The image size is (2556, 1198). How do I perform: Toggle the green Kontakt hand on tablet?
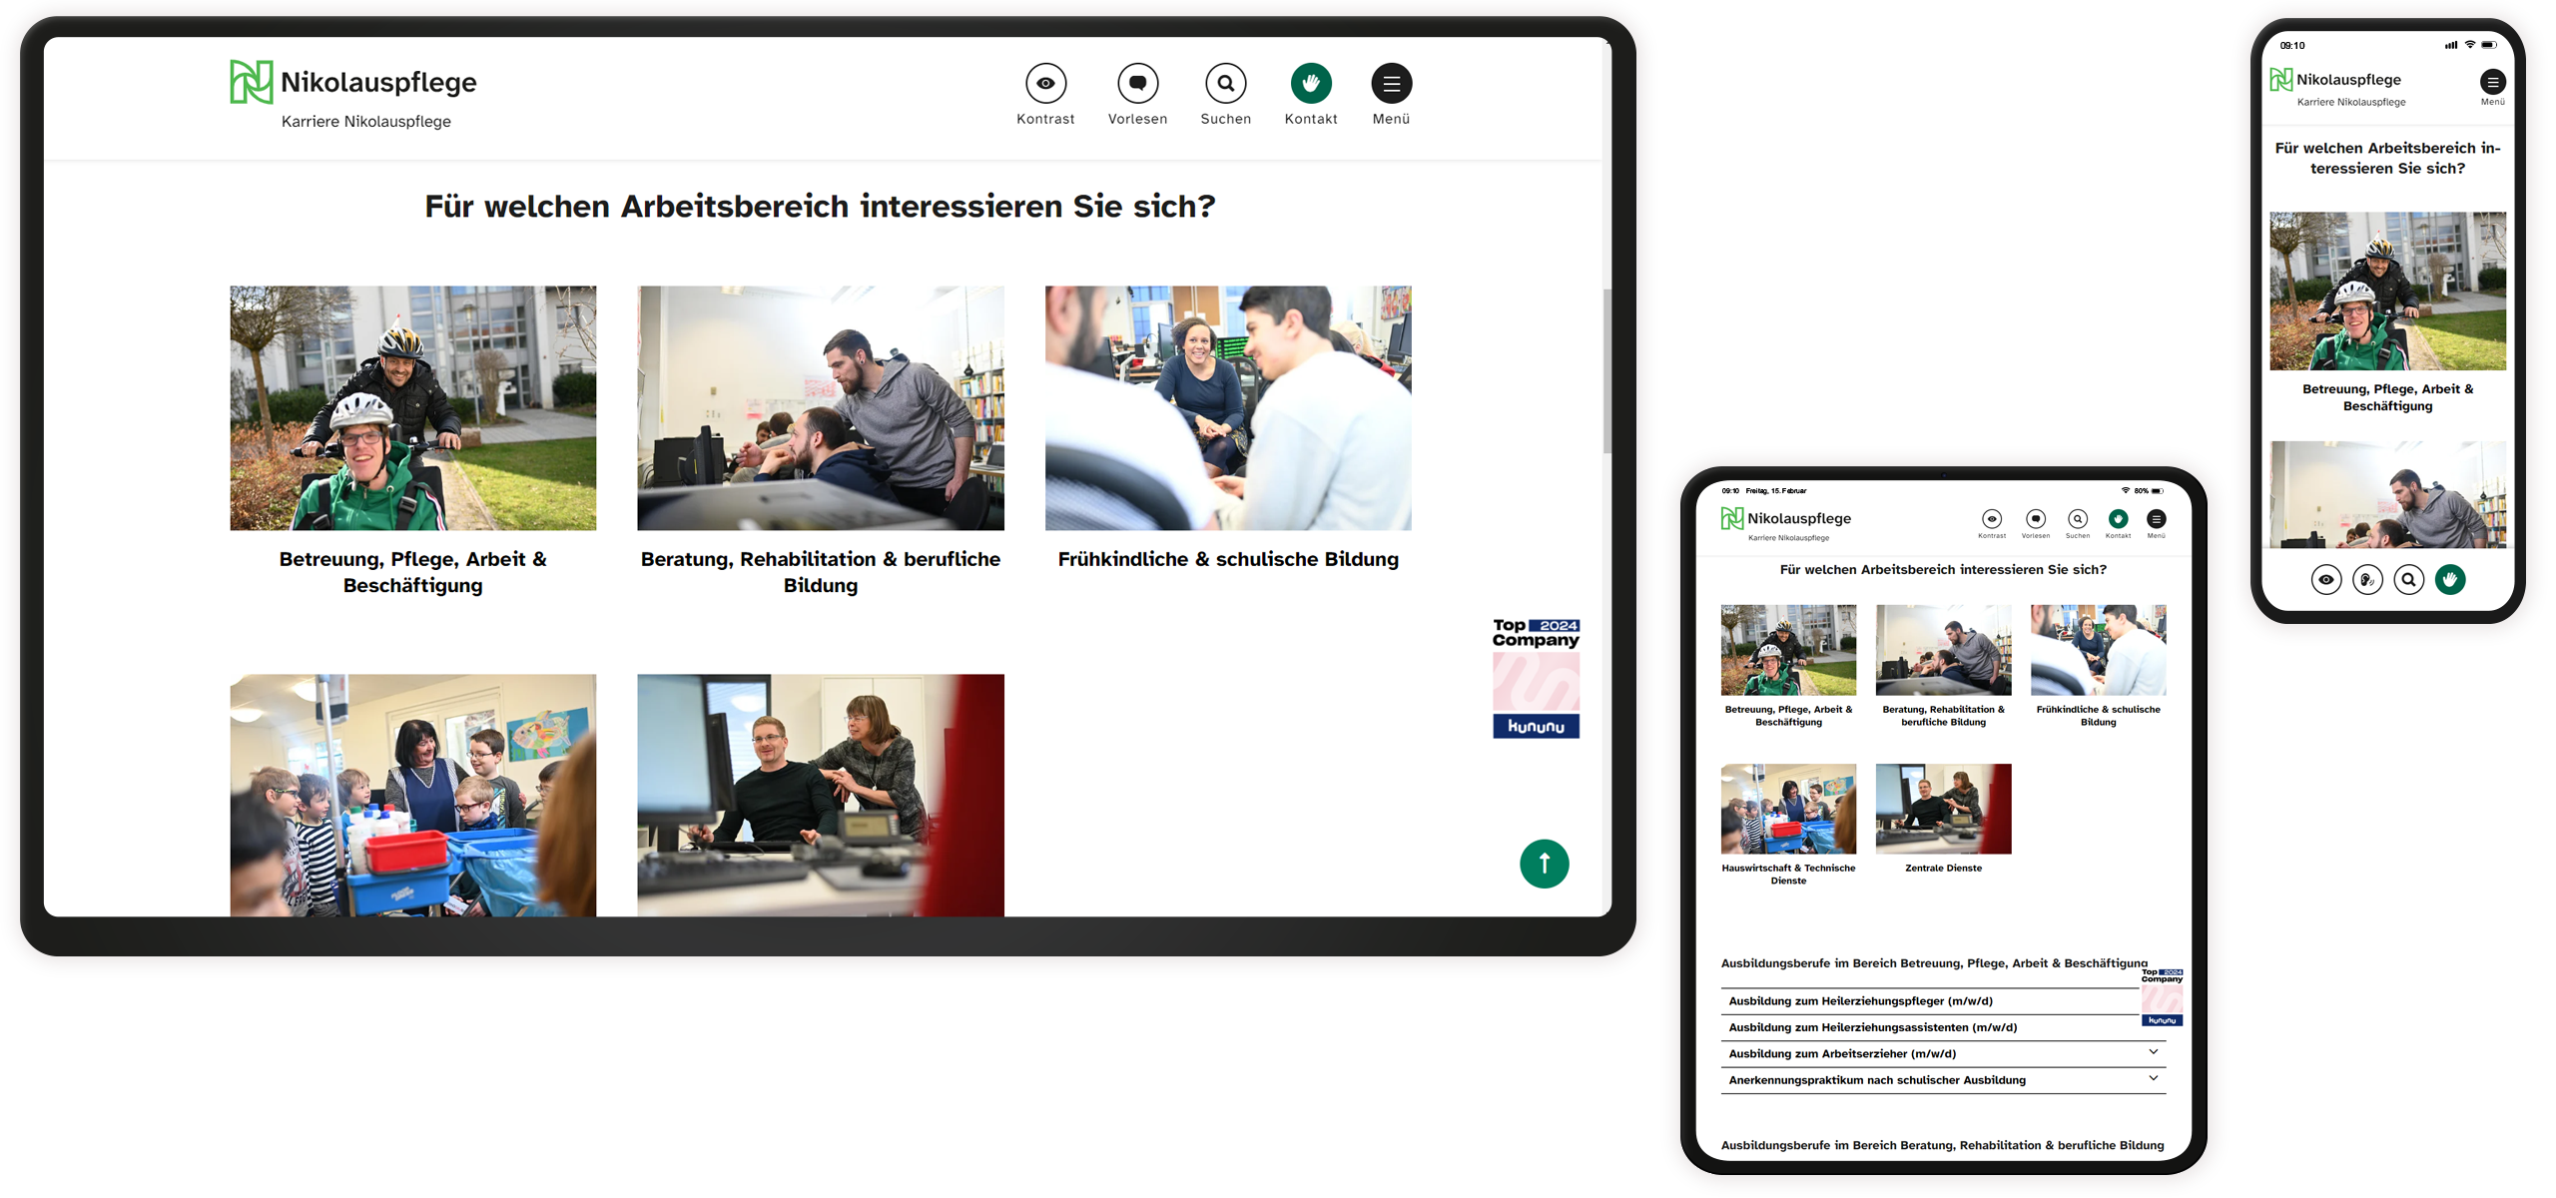pos(2117,519)
